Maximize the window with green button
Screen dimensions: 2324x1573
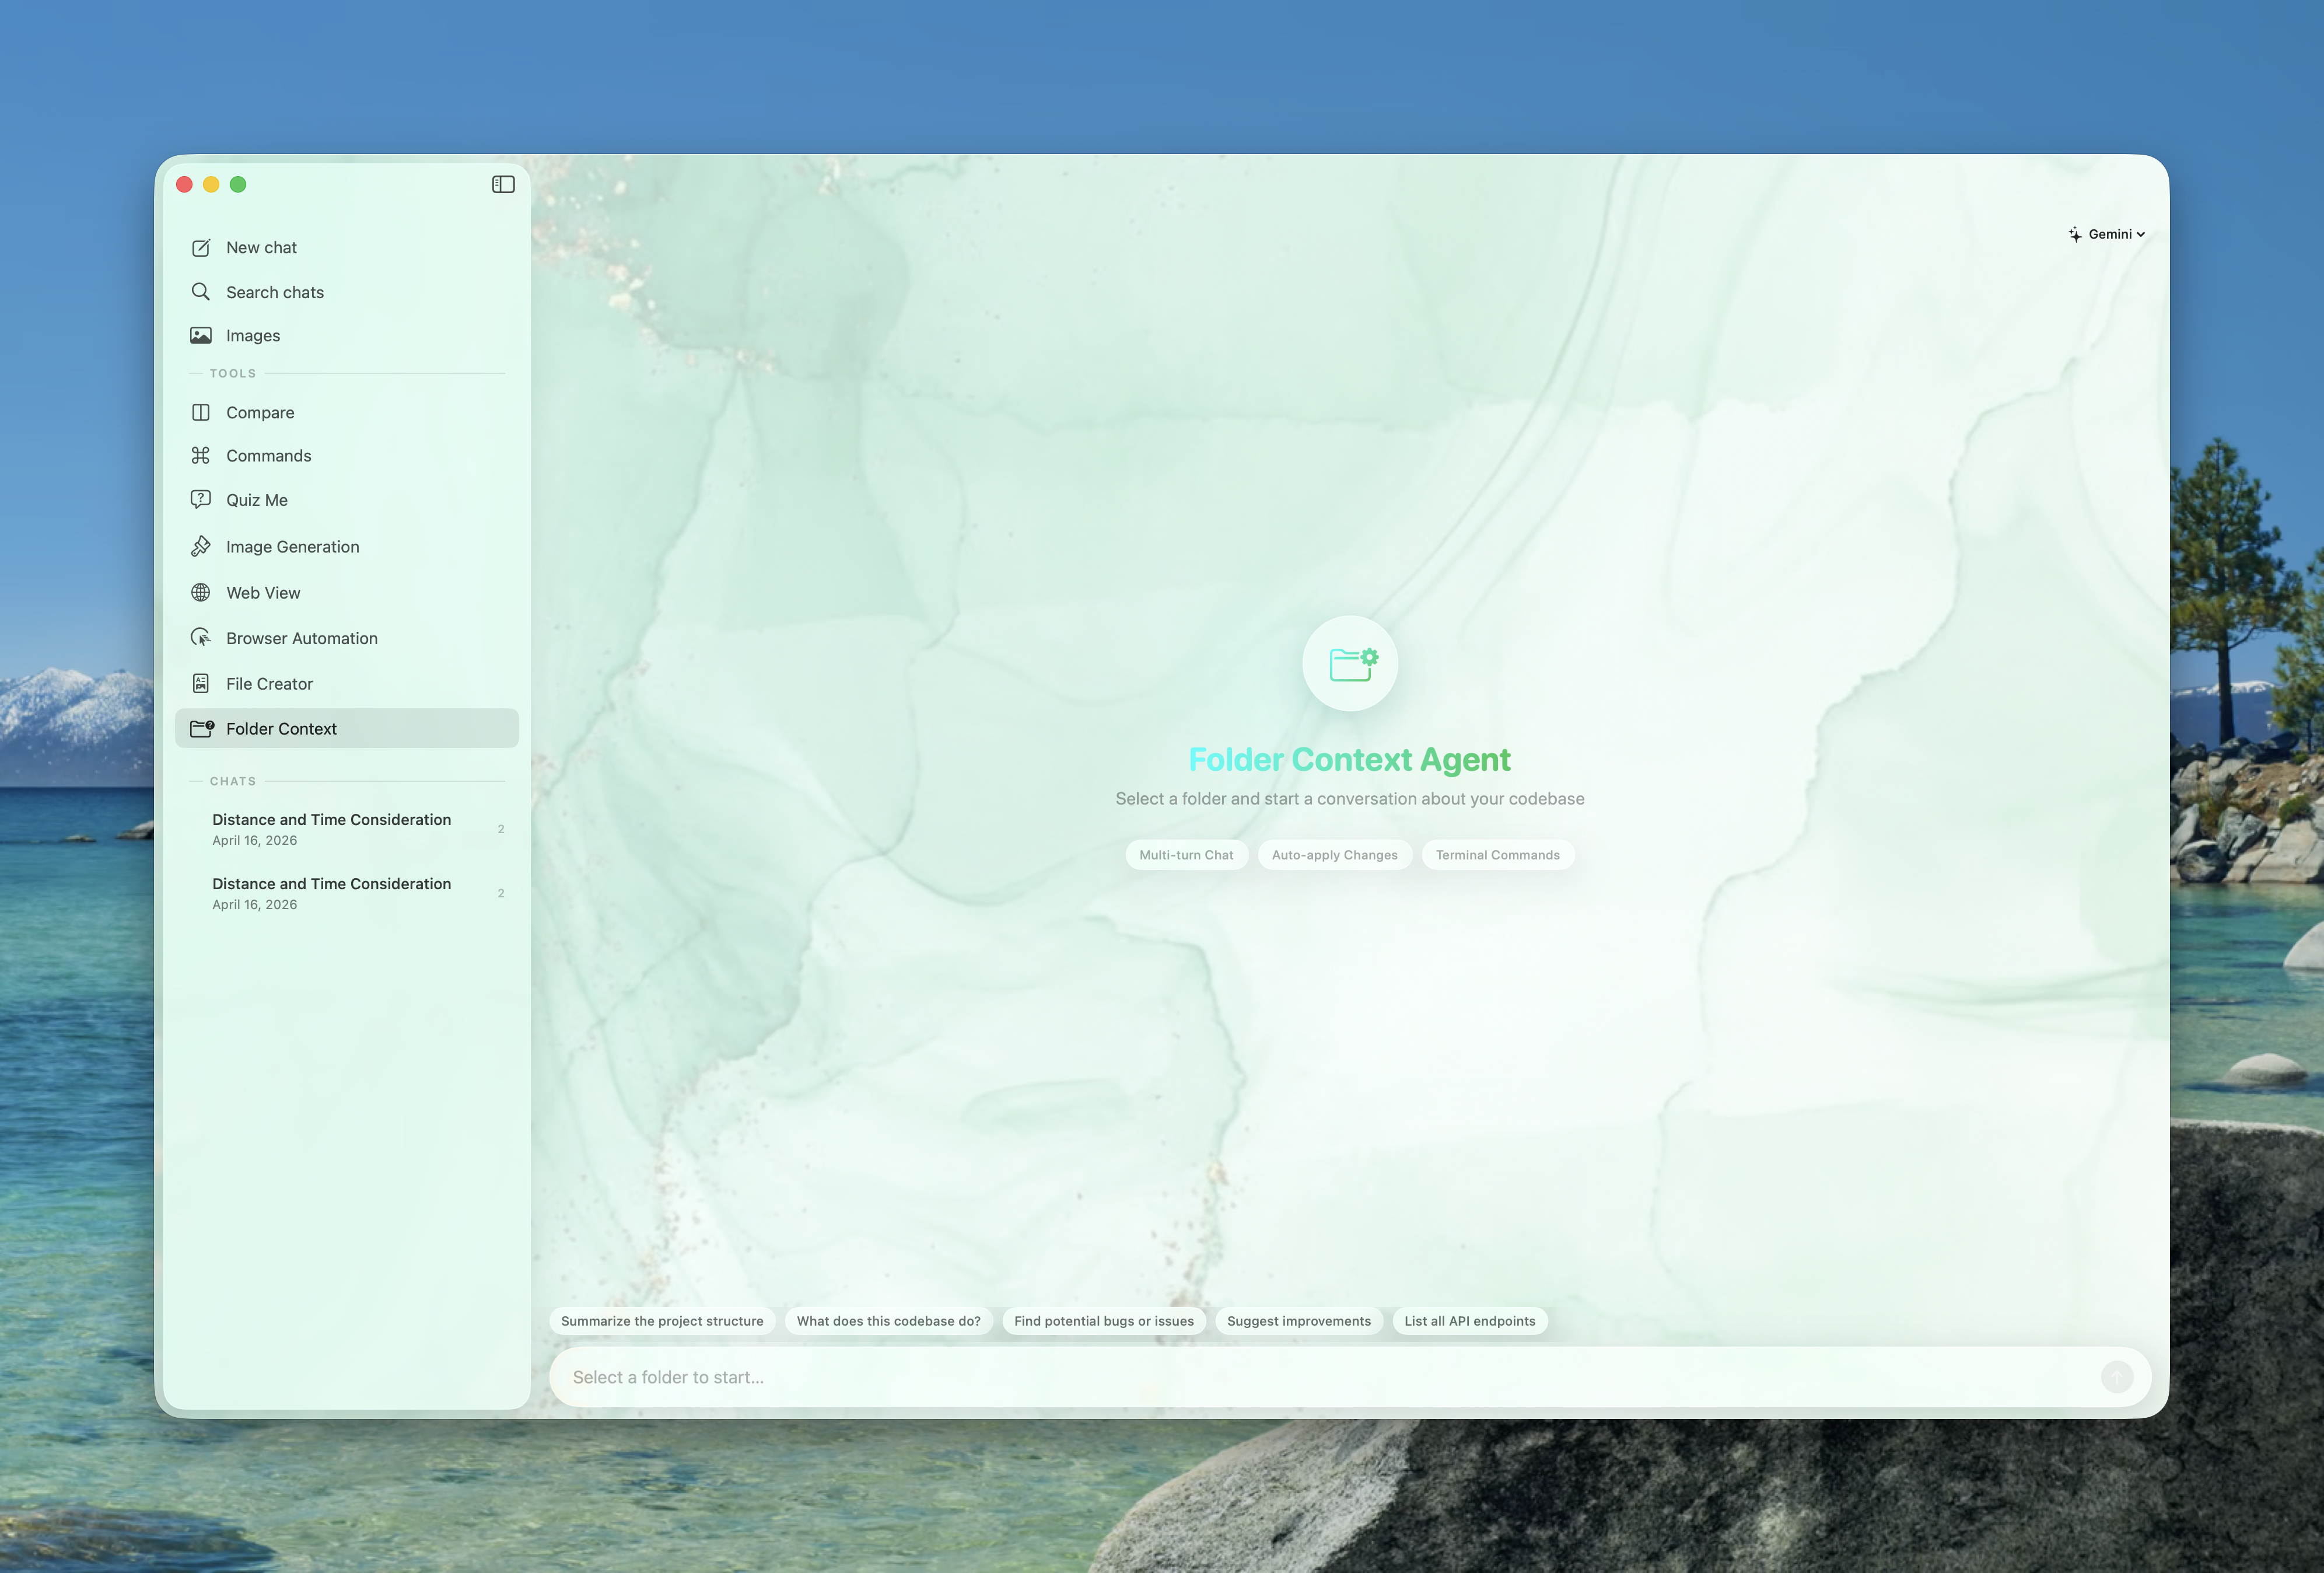[x=238, y=184]
